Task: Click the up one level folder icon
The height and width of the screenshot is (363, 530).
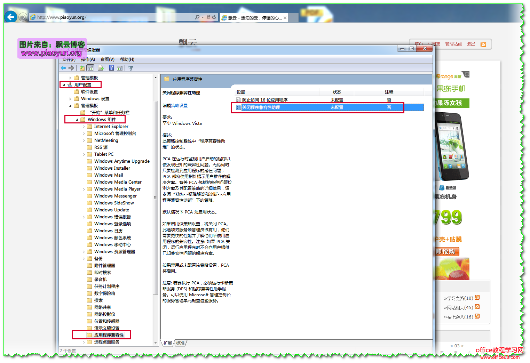Action: click(82, 68)
